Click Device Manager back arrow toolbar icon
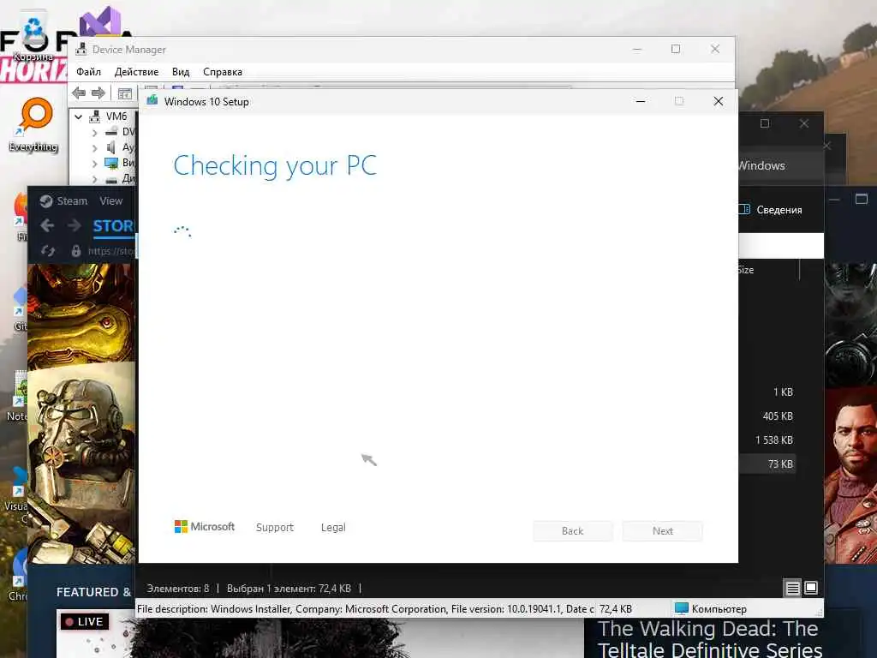This screenshot has height=658, width=877. point(79,93)
